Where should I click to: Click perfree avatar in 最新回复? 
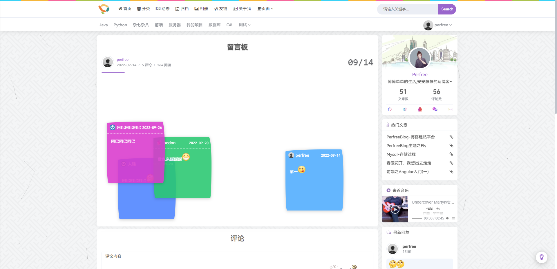pos(393,249)
